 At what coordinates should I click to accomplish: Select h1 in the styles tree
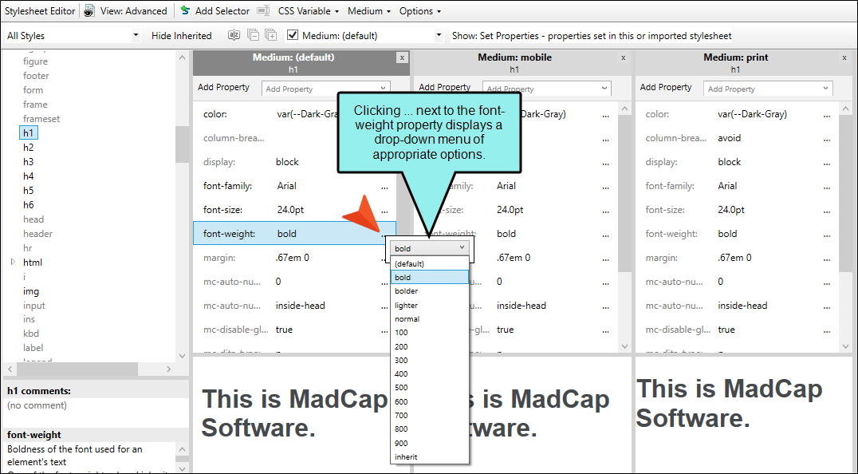click(x=29, y=133)
